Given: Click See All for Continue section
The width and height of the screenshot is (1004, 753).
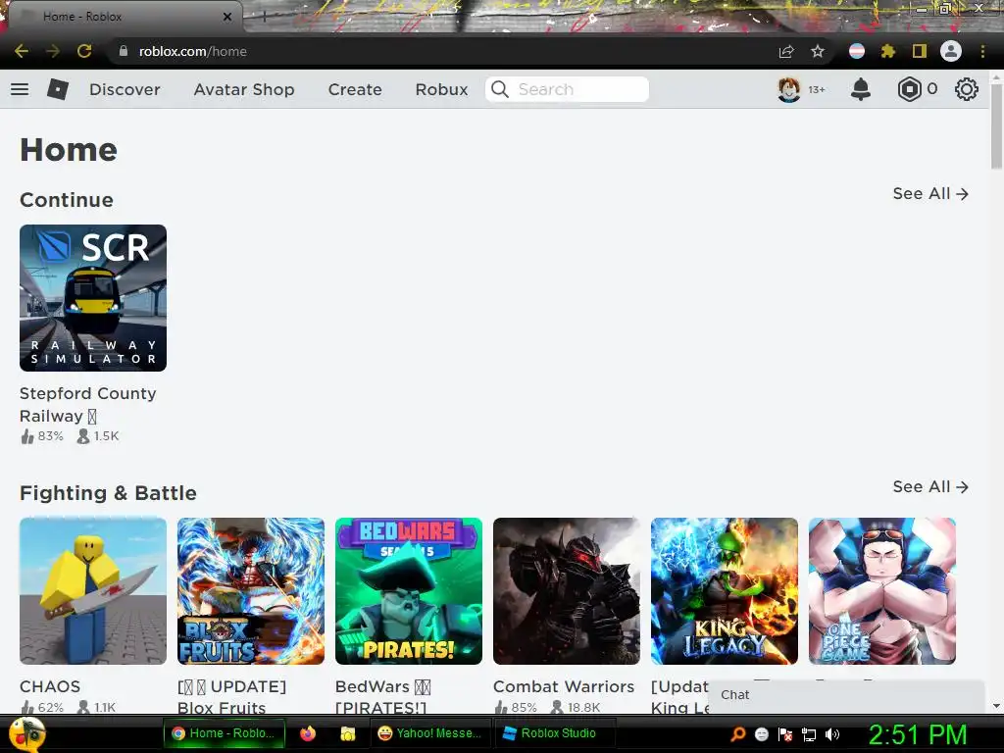Looking at the screenshot, I should [x=930, y=193].
